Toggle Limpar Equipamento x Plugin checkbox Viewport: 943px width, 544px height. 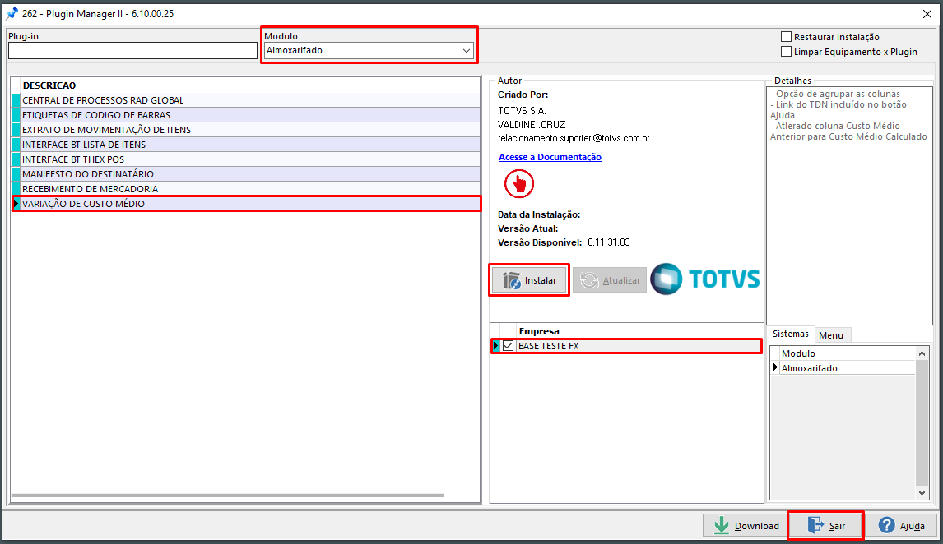click(786, 52)
